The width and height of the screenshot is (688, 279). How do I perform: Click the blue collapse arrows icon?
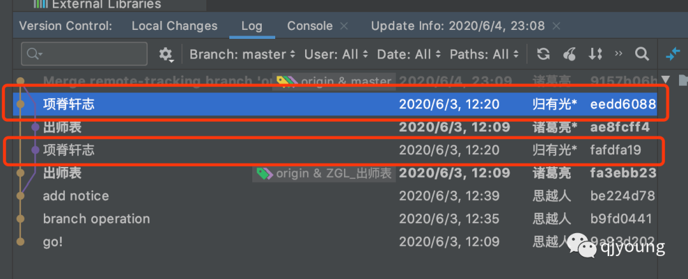tap(673, 54)
